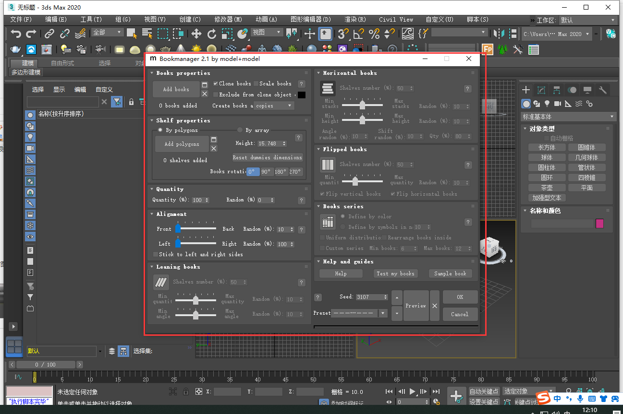Toggle the Angle Snap icon
Screen dimensions: 623x414
tap(358, 34)
